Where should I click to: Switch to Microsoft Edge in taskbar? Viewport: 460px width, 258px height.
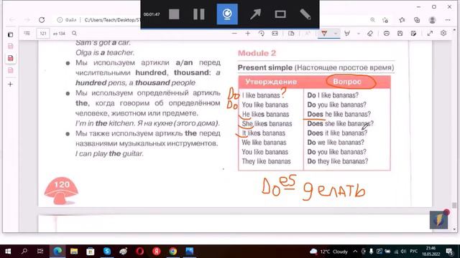tap(57, 252)
